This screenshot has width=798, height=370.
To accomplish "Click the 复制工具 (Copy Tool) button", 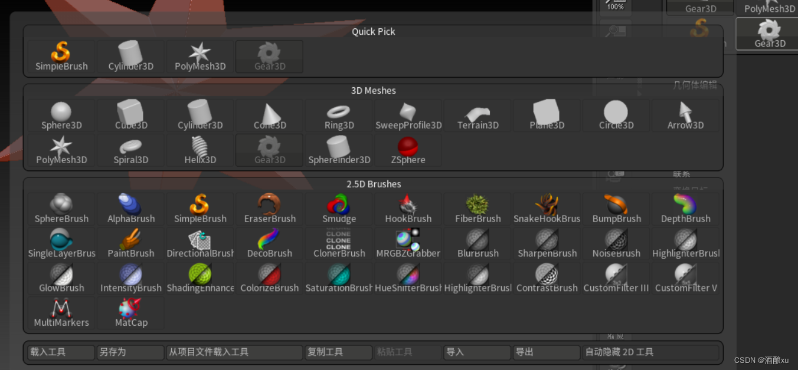I will tap(339, 352).
